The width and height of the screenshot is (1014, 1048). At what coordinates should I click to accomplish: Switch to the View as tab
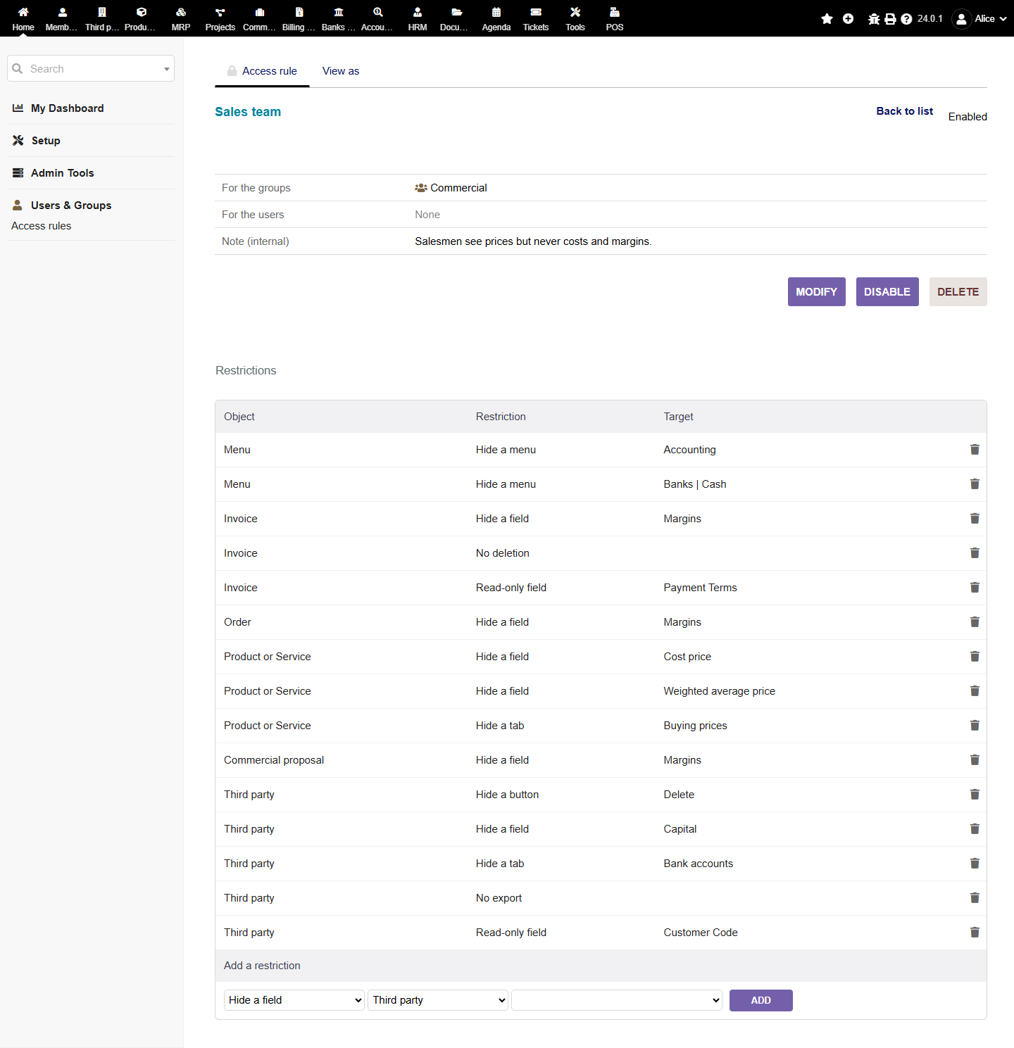tap(341, 71)
